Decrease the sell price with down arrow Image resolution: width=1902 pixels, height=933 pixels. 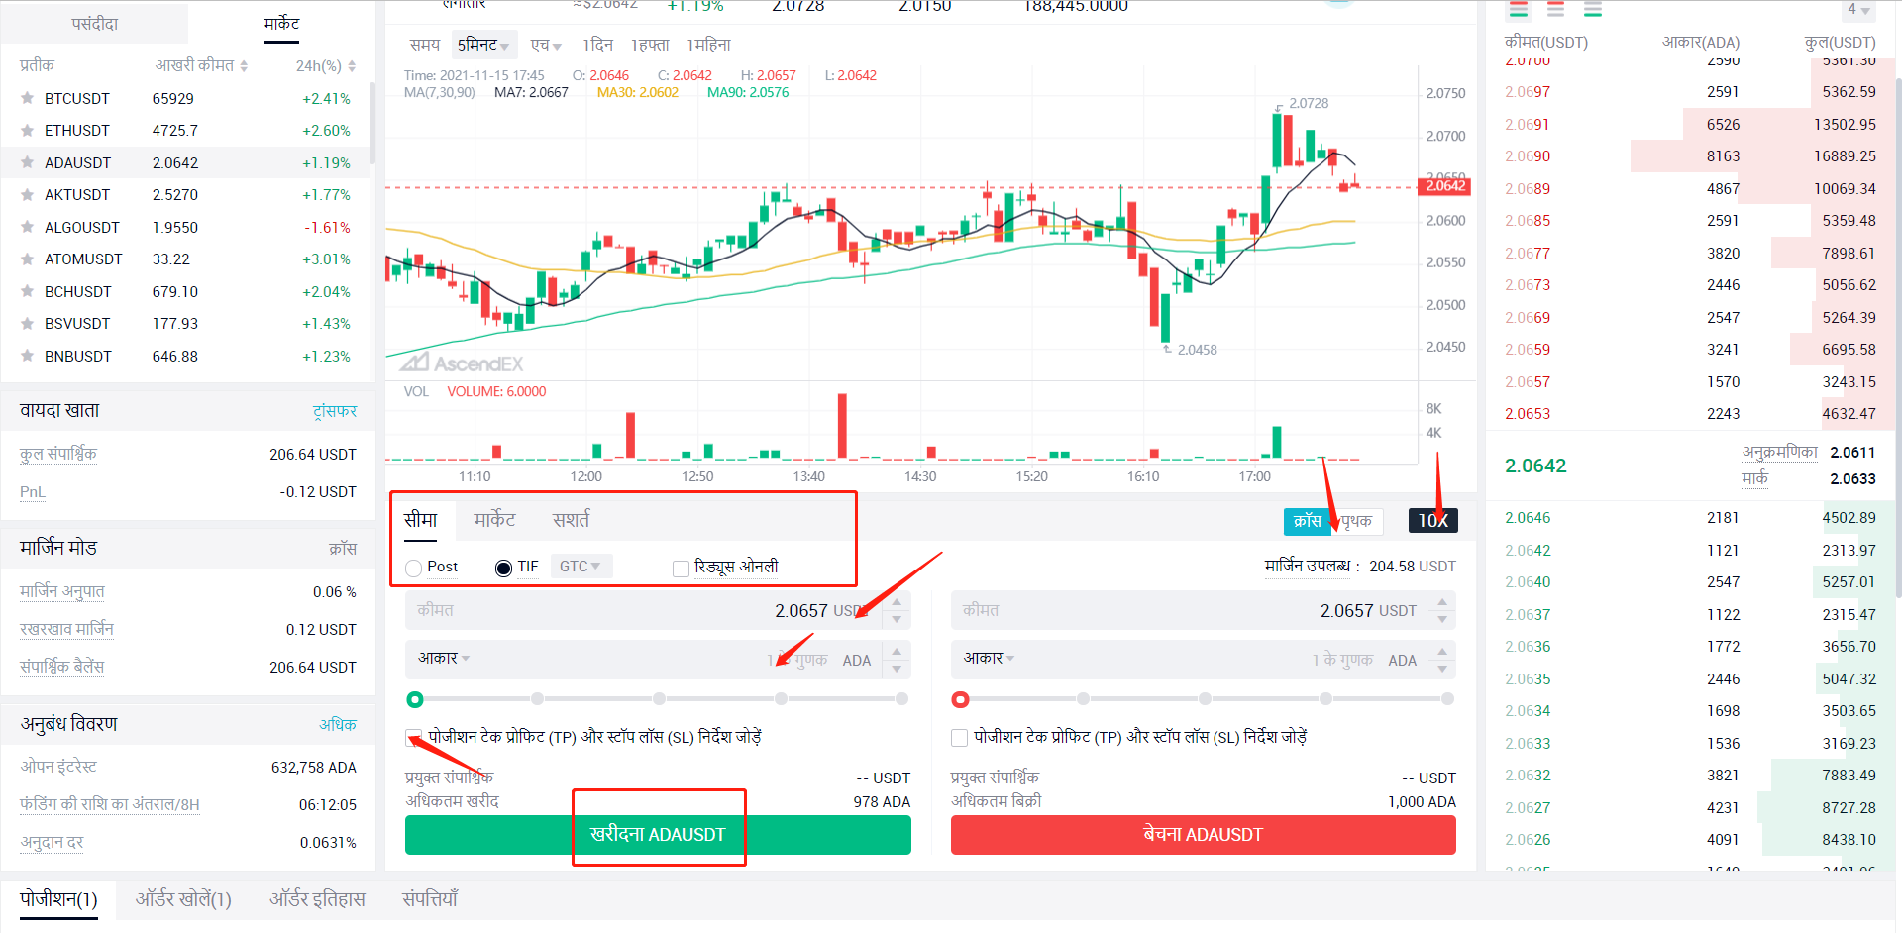pyautogui.click(x=1442, y=619)
